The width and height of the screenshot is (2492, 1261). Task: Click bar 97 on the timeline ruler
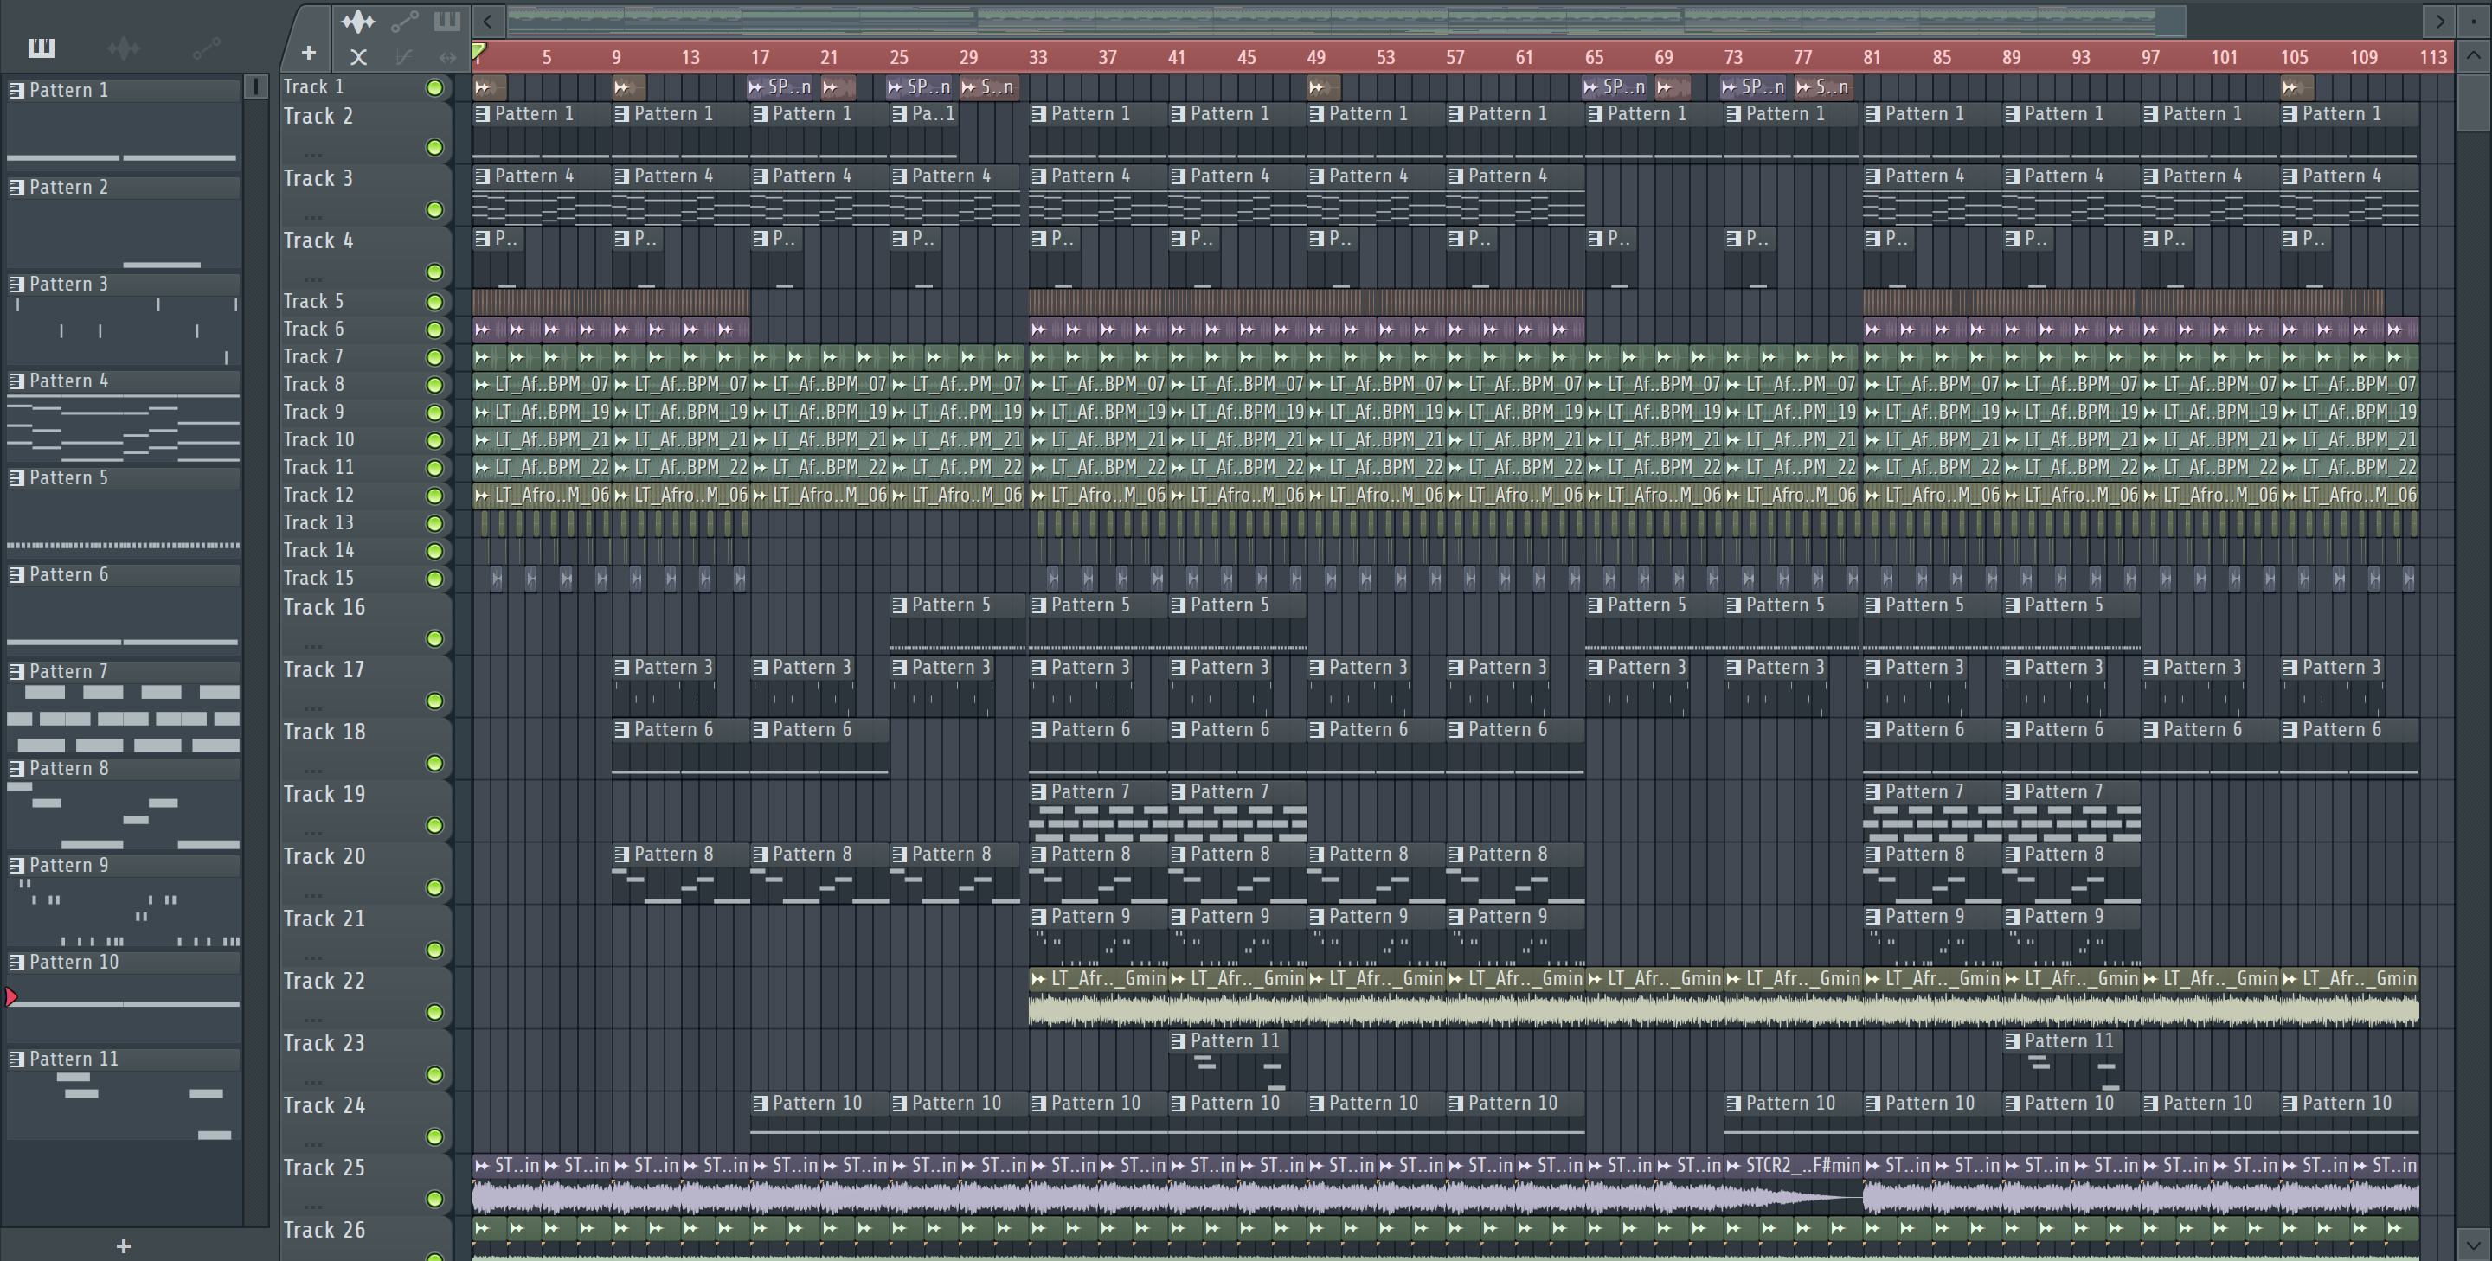tap(2150, 57)
